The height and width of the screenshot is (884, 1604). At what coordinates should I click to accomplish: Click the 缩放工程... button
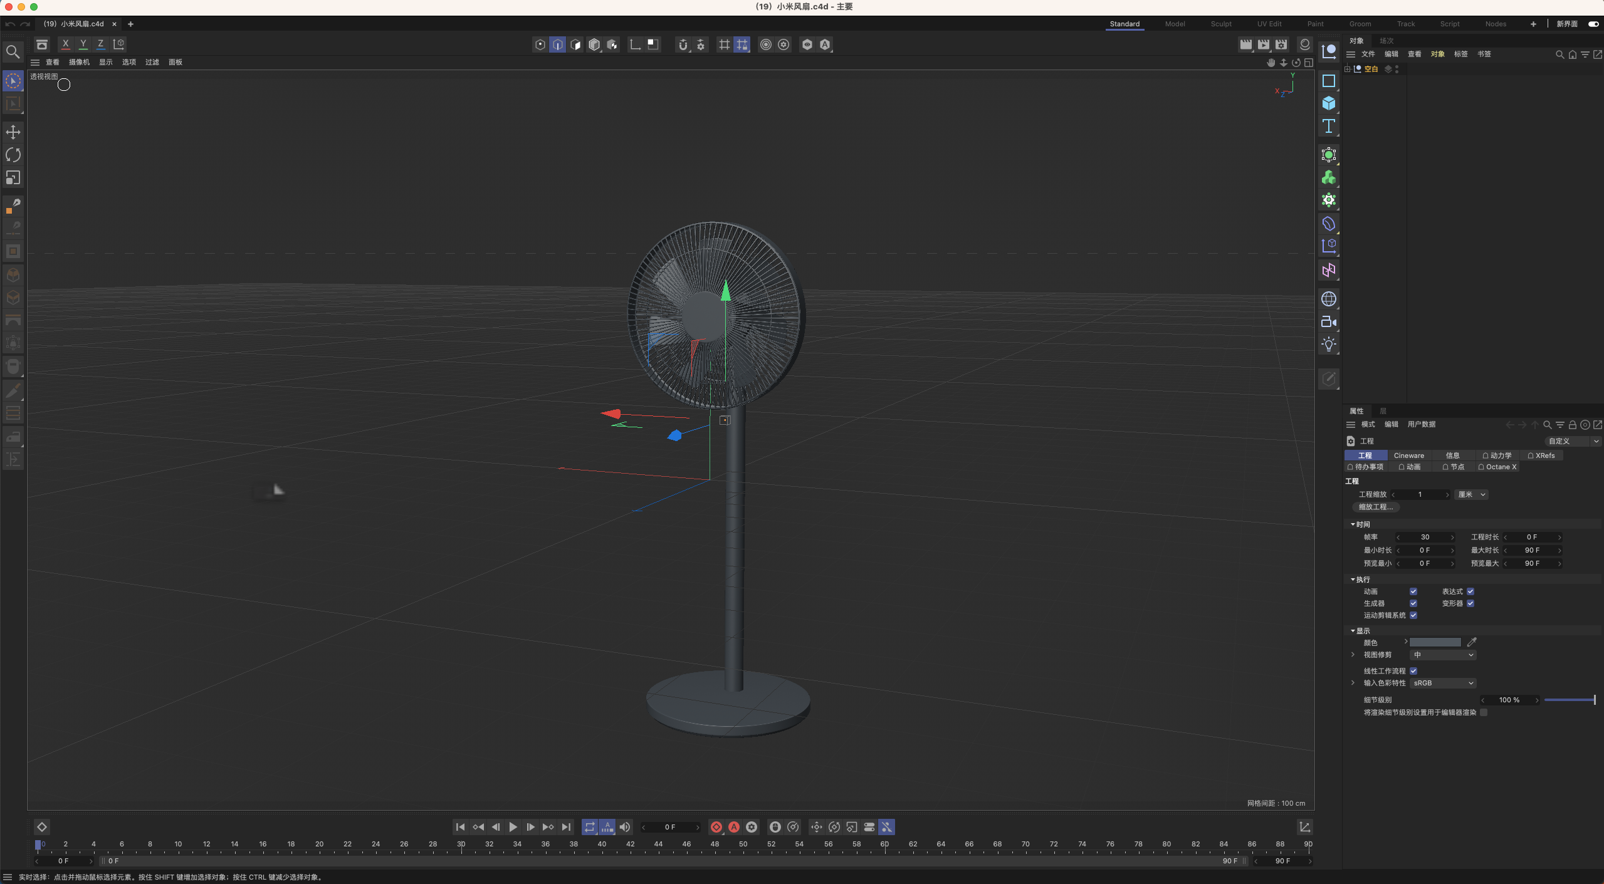pyautogui.click(x=1376, y=507)
